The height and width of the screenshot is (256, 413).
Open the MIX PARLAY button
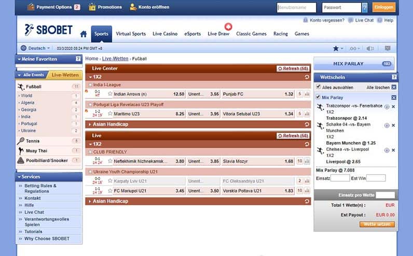pos(354,64)
